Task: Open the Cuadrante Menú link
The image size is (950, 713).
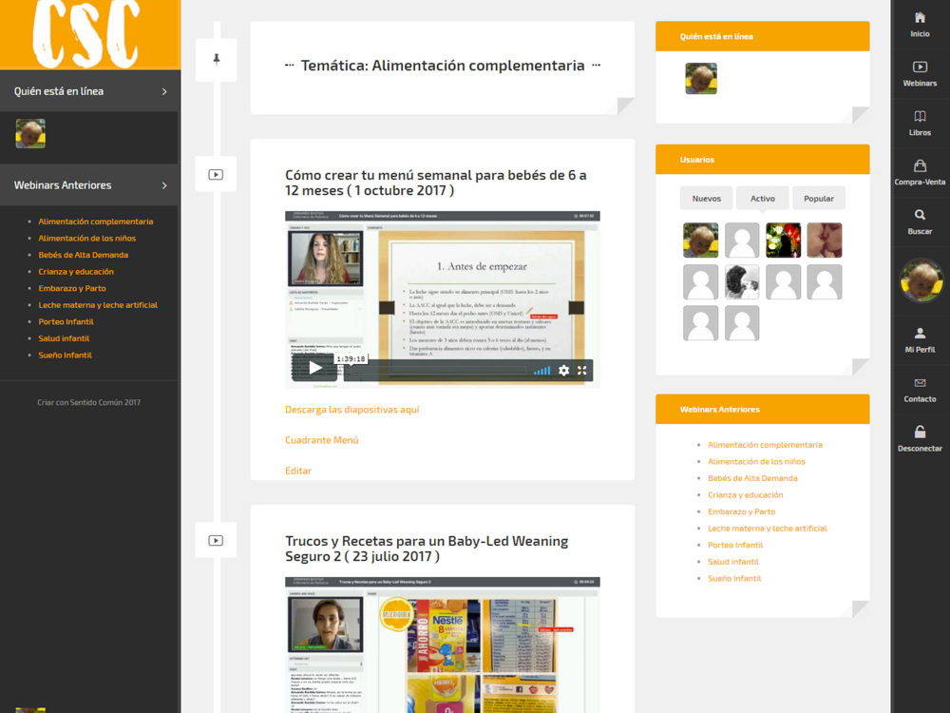Action: pyautogui.click(x=322, y=439)
